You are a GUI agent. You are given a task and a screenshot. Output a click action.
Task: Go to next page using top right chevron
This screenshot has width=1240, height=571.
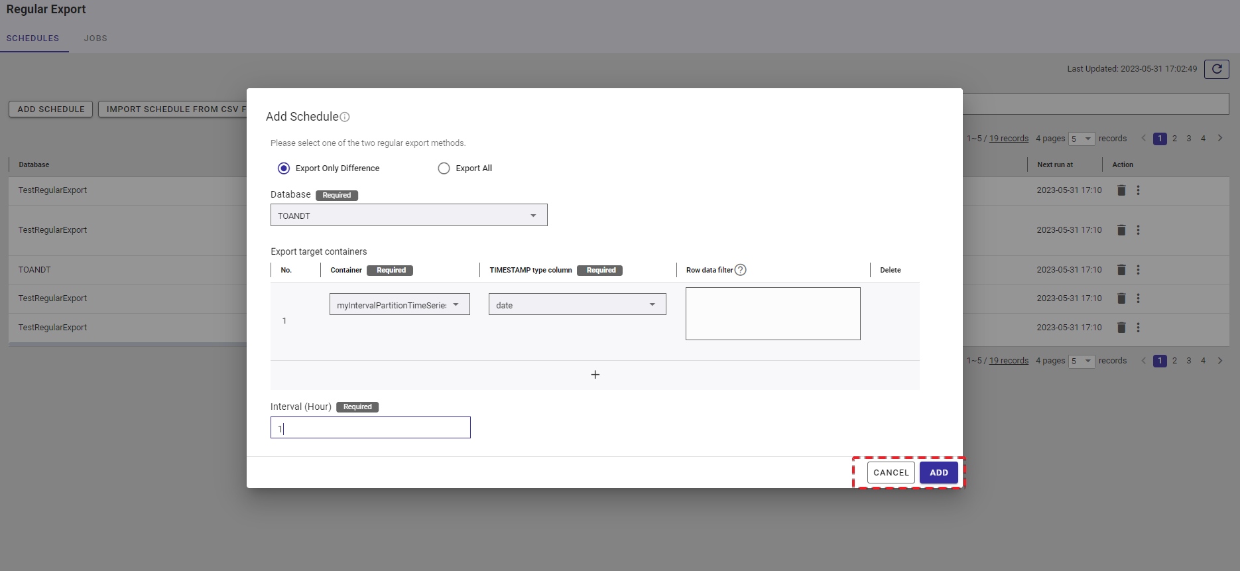coord(1219,139)
